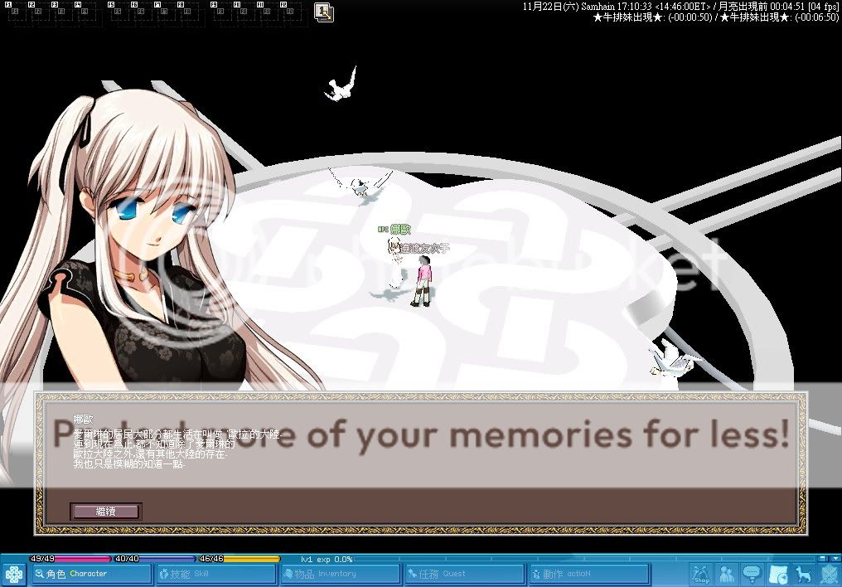Screen dimensions: 842x587
Task: Open the 動作 Action menu
Action: click(588, 574)
